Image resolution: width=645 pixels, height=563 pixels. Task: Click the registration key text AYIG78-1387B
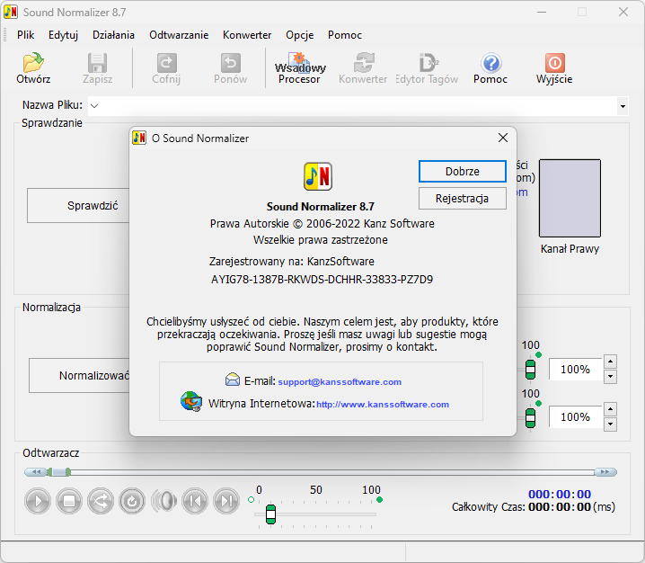(x=322, y=280)
